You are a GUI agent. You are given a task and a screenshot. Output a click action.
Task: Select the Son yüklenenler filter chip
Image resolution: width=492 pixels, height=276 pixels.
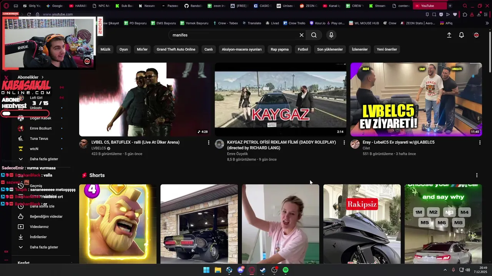point(330,49)
